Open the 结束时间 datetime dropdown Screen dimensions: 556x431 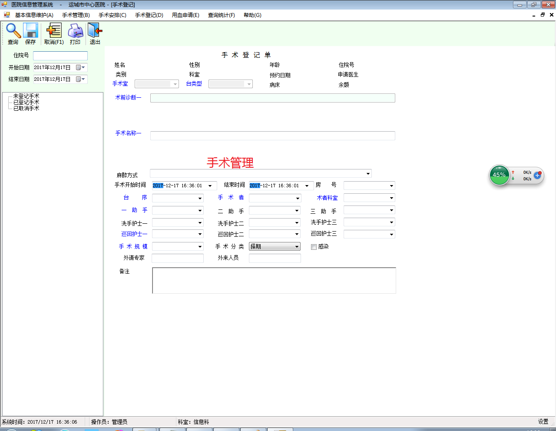(307, 186)
